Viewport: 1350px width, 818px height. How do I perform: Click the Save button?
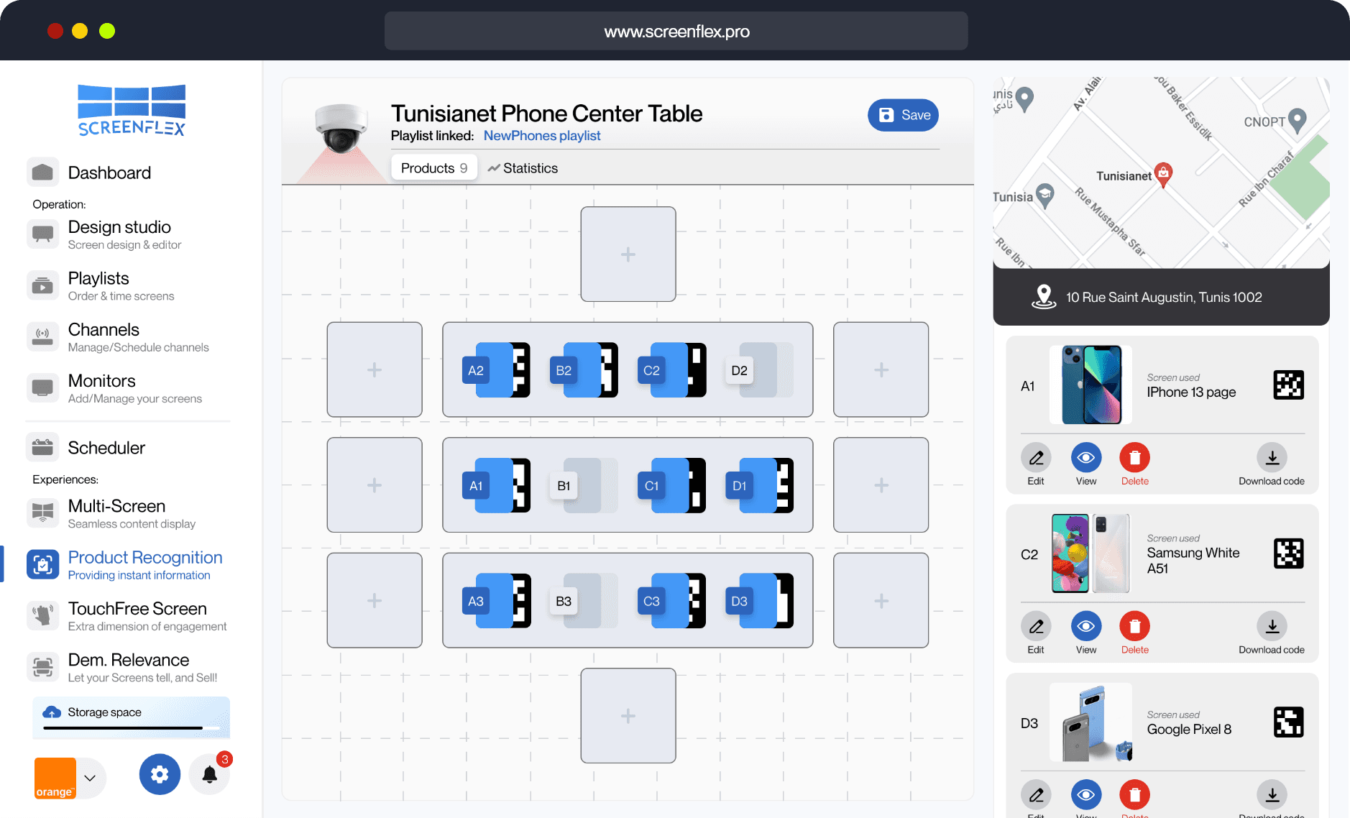click(903, 115)
